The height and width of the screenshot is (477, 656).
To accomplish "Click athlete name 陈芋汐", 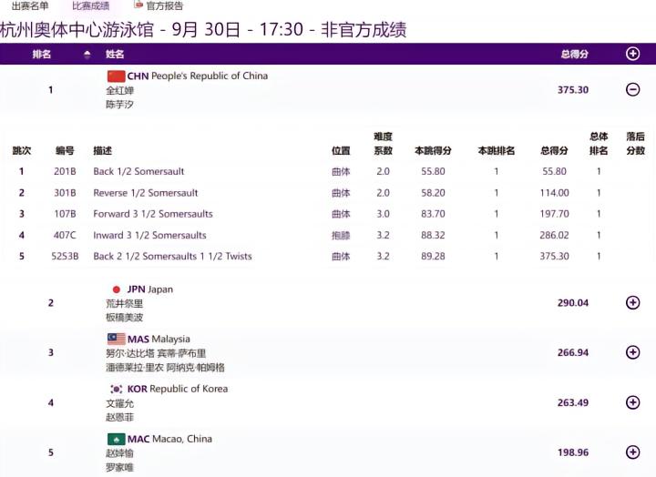I will coord(120,105).
